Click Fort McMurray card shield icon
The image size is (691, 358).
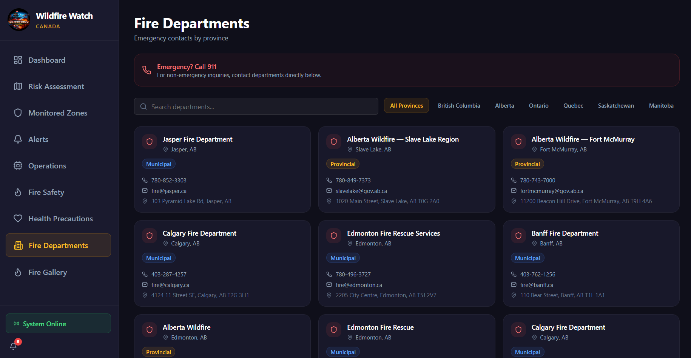point(518,142)
